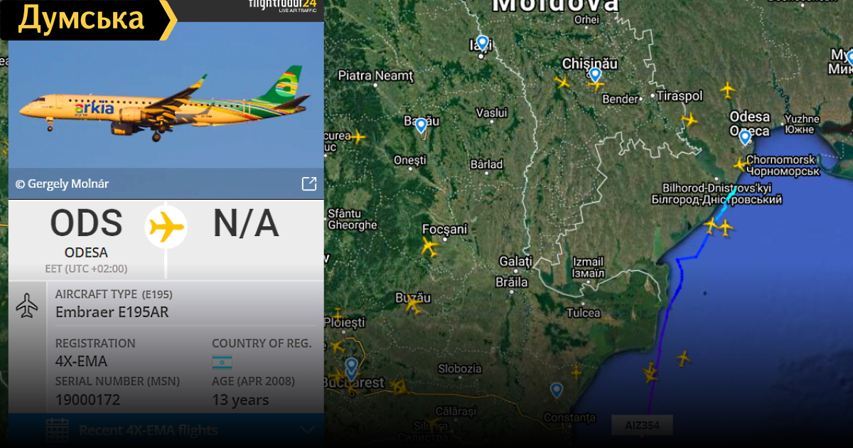Click the Думська logo banner
853x448 pixels.
point(88,20)
